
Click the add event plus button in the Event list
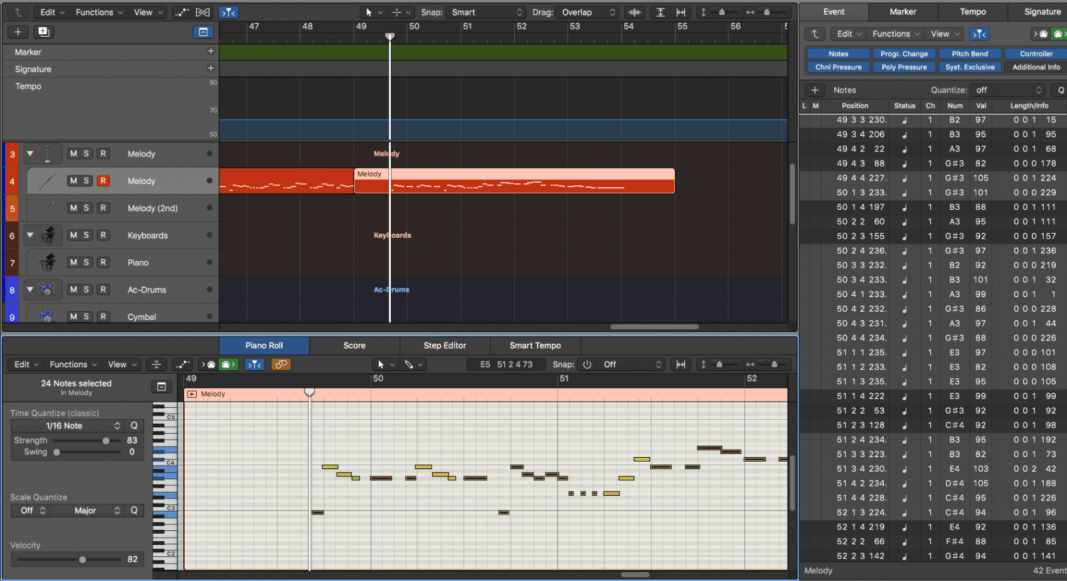(x=815, y=90)
